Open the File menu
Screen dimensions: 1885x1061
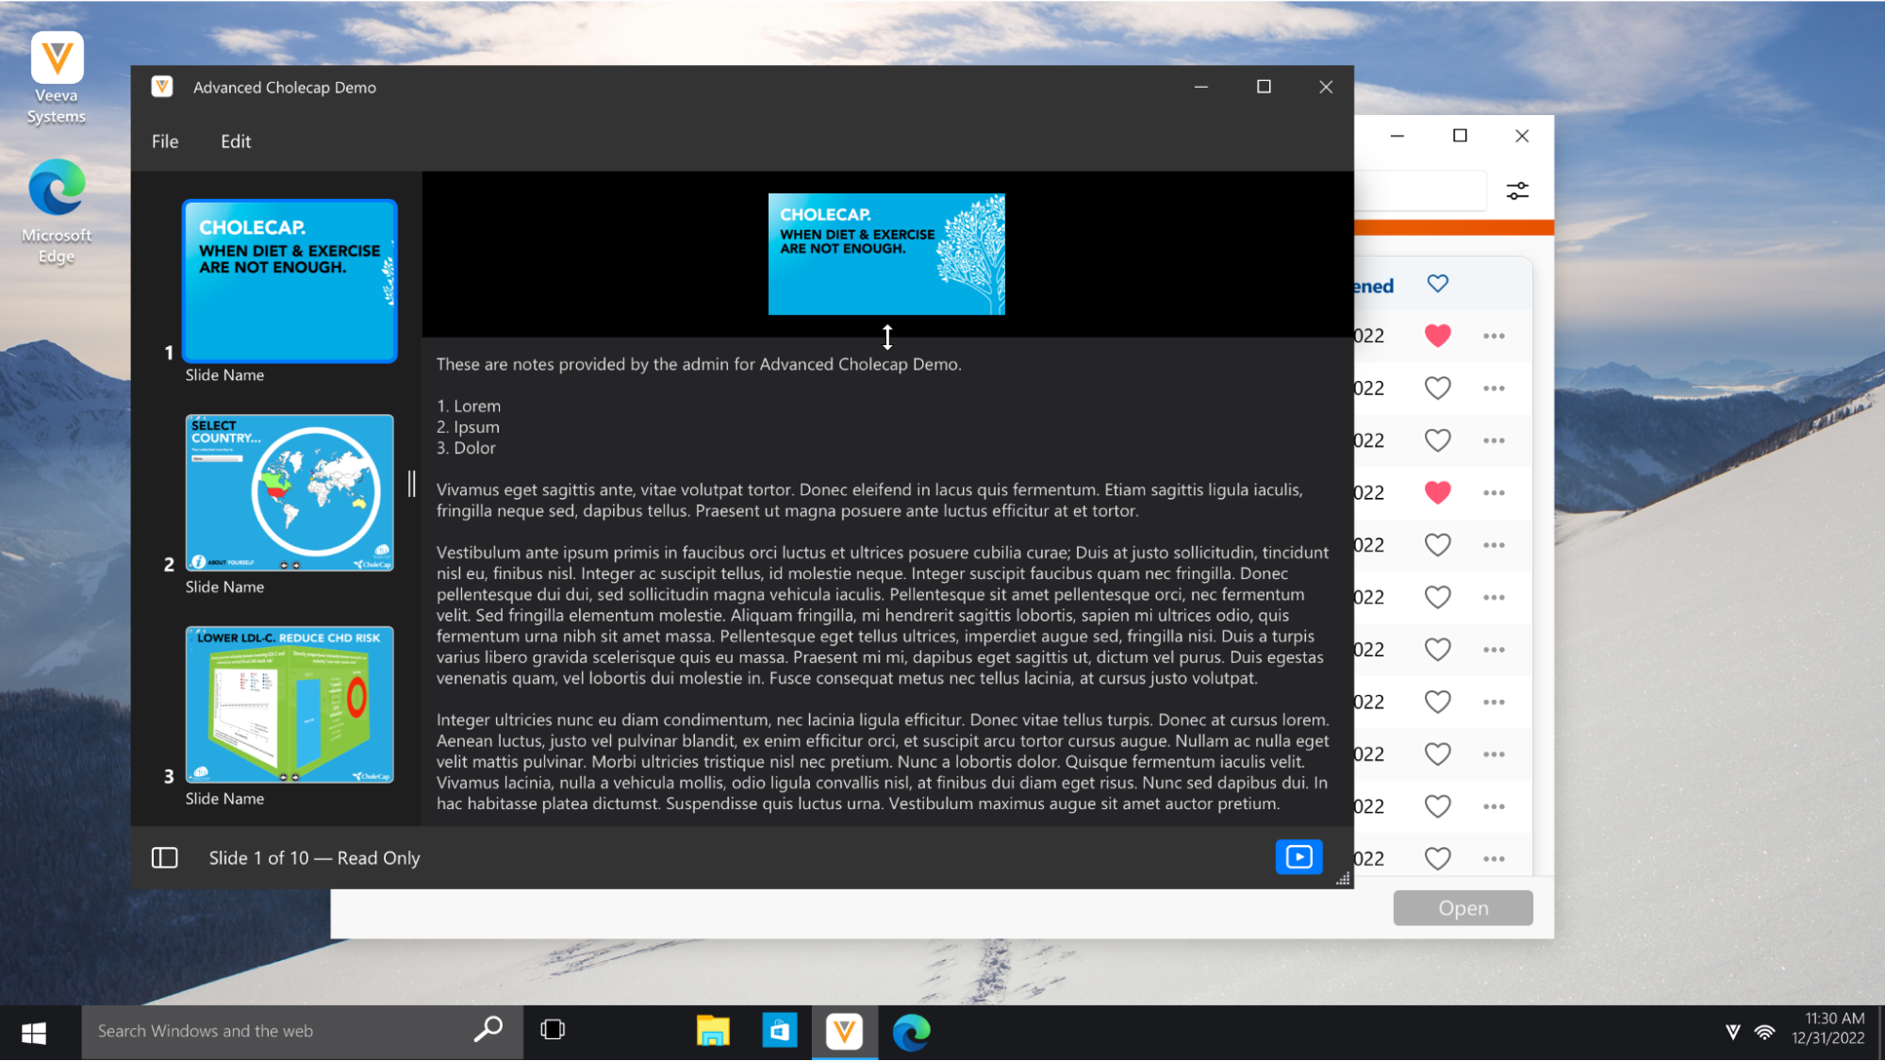(165, 141)
